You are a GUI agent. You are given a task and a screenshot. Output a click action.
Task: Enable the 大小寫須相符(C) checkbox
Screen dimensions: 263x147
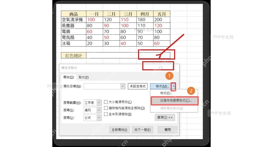point(106,102)
